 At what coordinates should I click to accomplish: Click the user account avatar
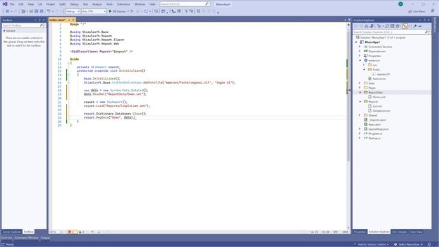pos(401,4)
